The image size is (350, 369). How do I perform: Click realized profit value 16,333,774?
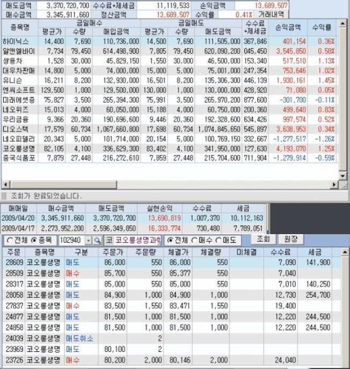pyautogui.click(x=164, y=228)
